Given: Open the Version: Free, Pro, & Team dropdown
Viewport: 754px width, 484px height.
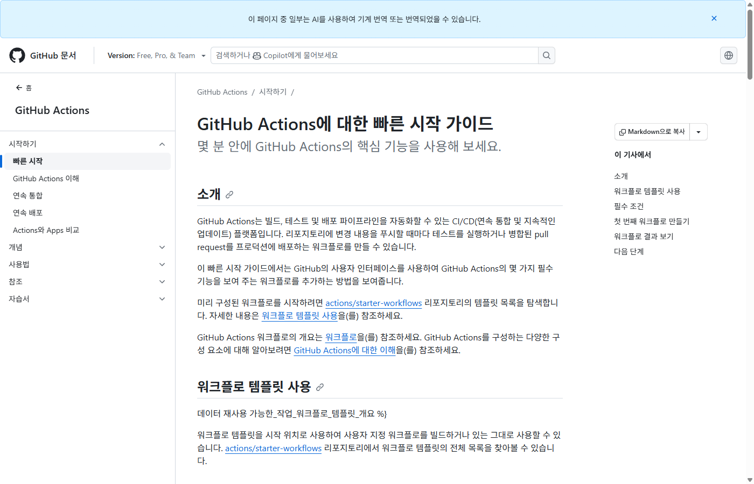Looking at the screenshot, I should pos(156,55).
